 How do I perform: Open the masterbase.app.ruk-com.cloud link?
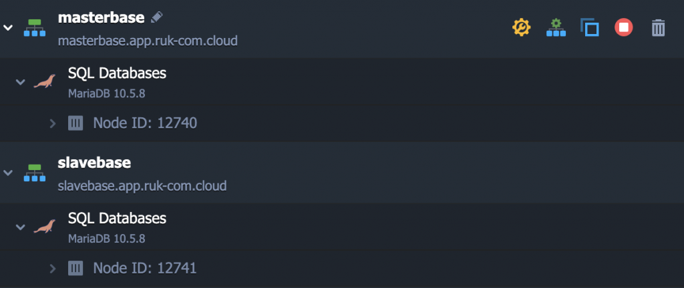(x=148, y=41)
